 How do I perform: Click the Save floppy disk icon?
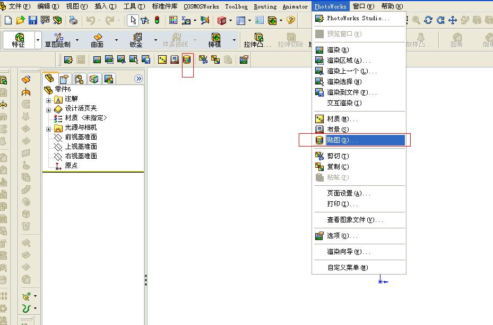pos(33,21)
